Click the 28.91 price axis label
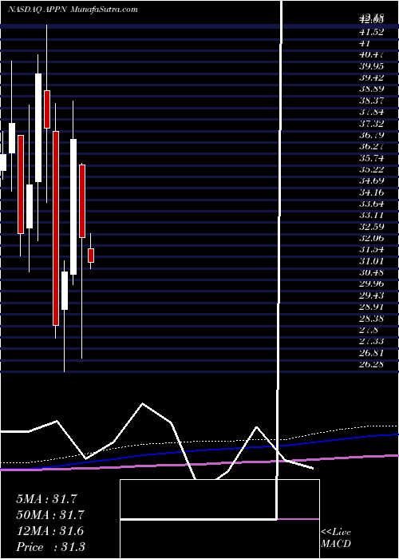This screenshot has width=399, height=559. point(373,307)
